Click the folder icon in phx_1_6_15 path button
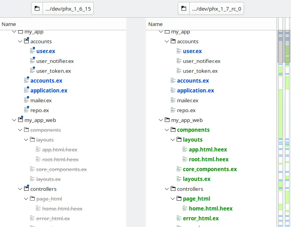The image size is (291, 227). pos(37,8)
